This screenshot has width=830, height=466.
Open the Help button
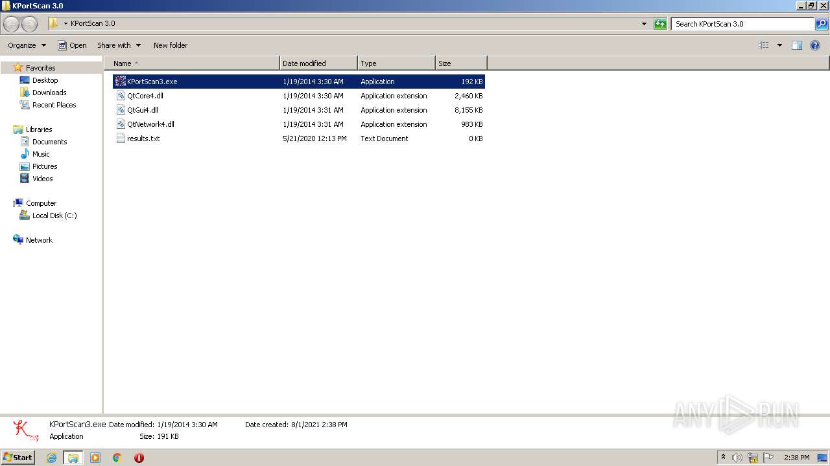[815, 45]
